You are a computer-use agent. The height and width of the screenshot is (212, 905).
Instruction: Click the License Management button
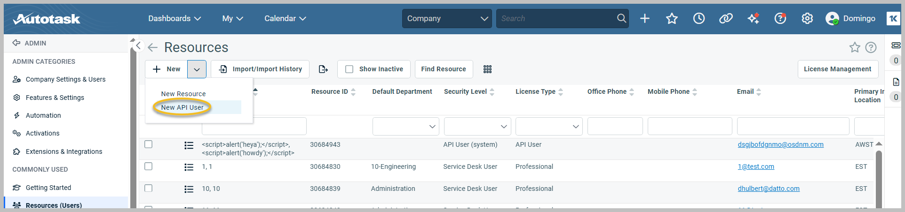point(837,69)
